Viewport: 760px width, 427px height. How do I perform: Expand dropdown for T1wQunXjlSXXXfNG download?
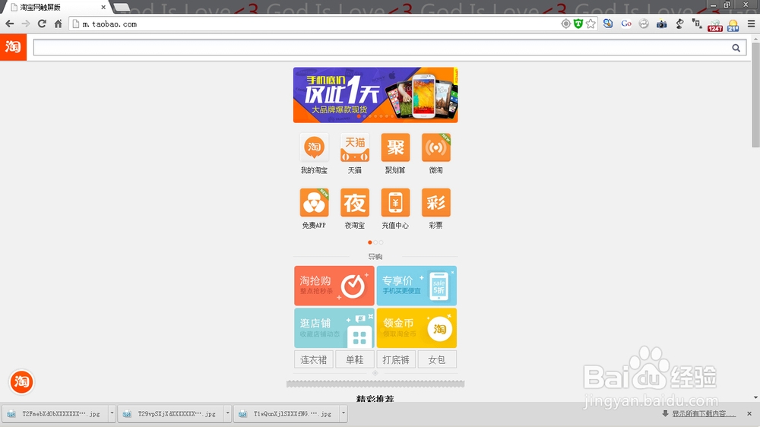(344, 413)
